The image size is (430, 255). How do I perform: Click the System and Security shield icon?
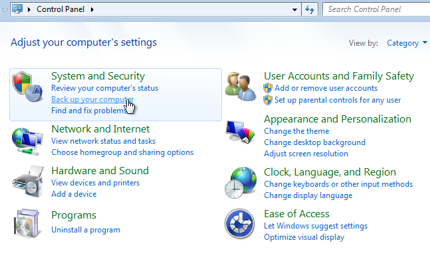pos(27,86)
